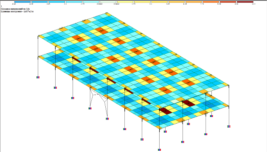Click the orange legend swatch between 6.19 and 7.74
Screen dimensions: 267x152
coord(194,2)
